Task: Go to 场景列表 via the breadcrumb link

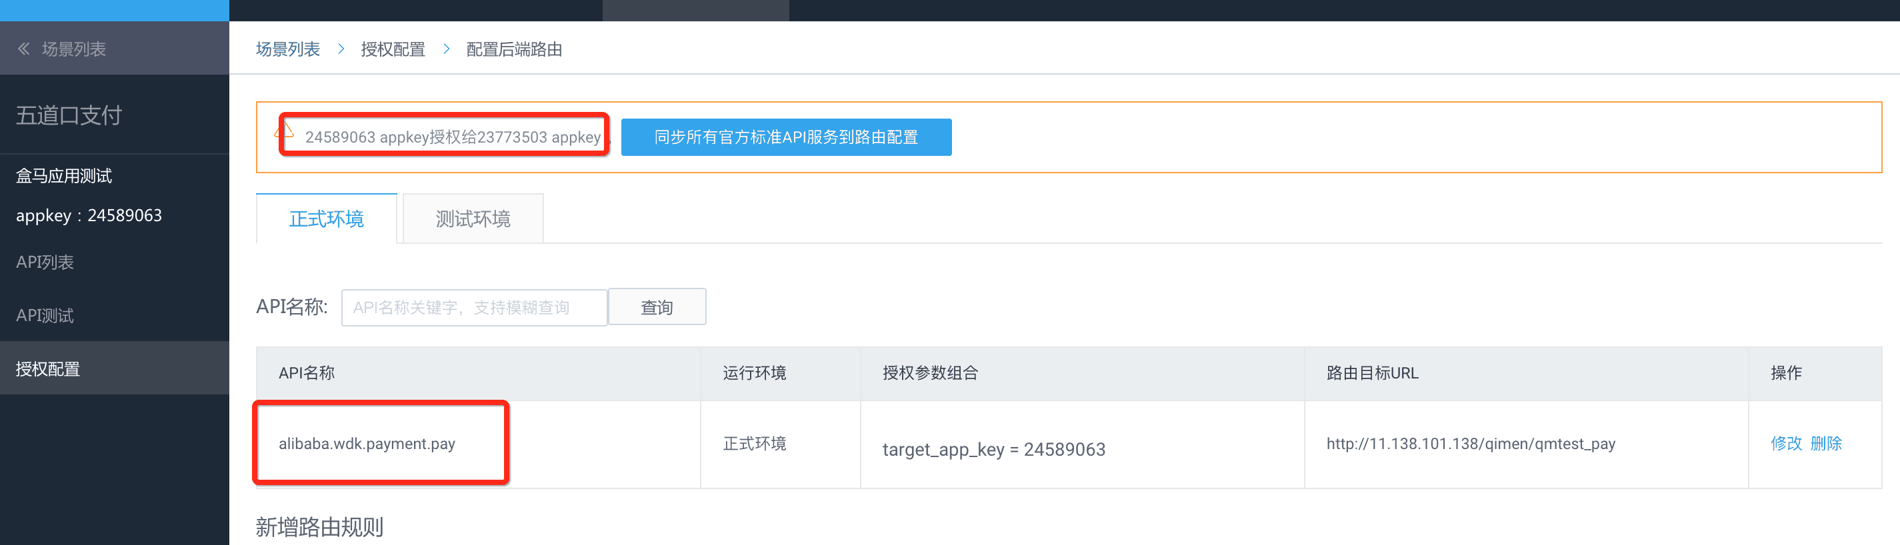Action: coord(287,49)
